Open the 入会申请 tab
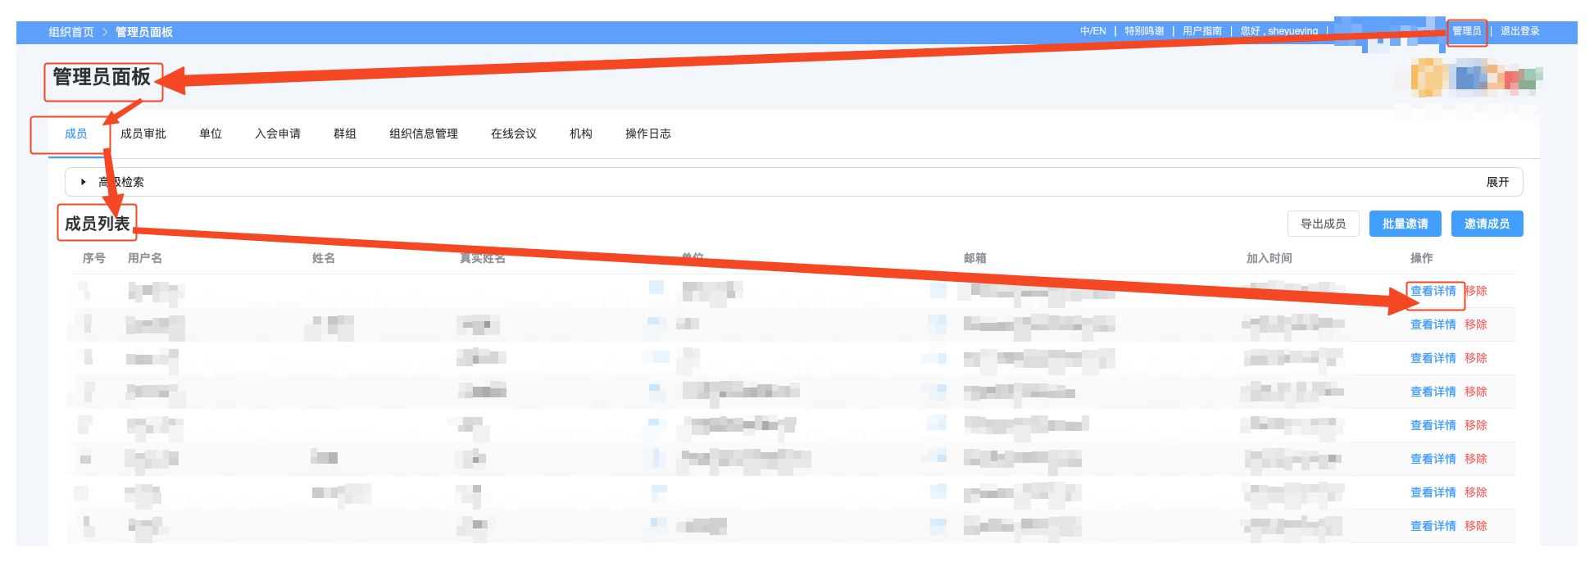This screenshot has width=1594, height=562. (x=278, y=134)
